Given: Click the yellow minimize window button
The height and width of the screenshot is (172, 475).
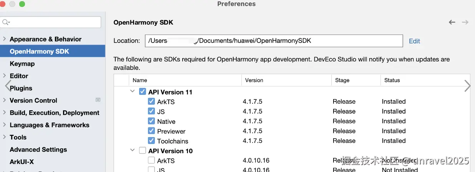Looking at the screenshot, I should (x=13, y=4).
